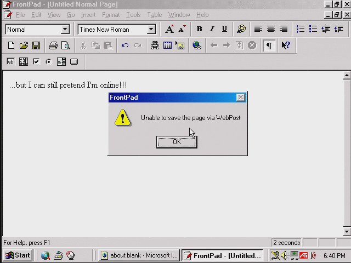Expand the Normal paragraph style dropdown
This screenshot has width=351, height=263.
[x=65, y=29]
